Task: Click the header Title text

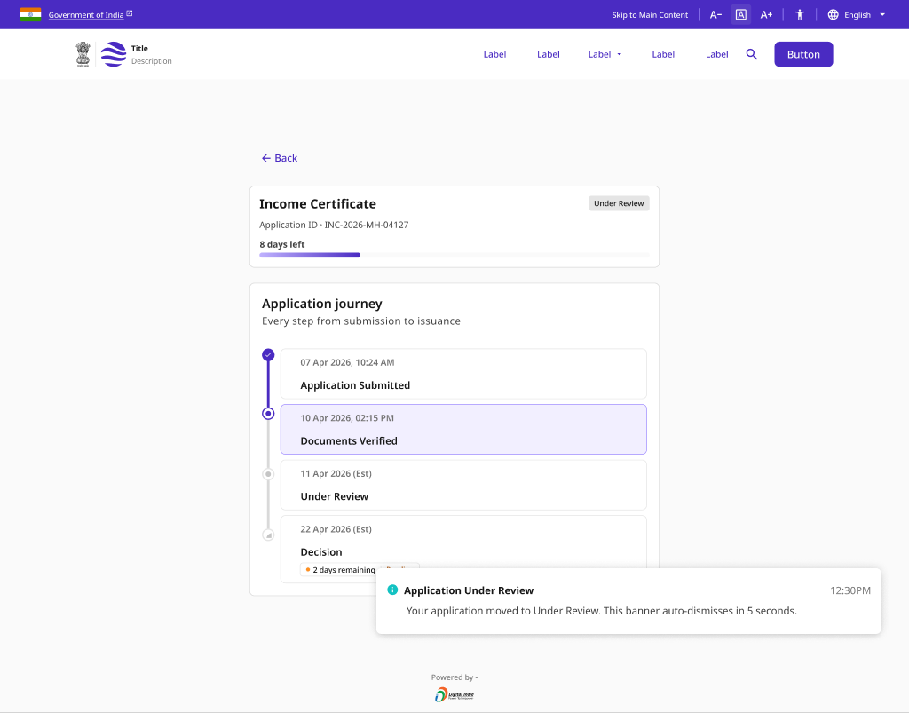Action: tap(139, 49)
